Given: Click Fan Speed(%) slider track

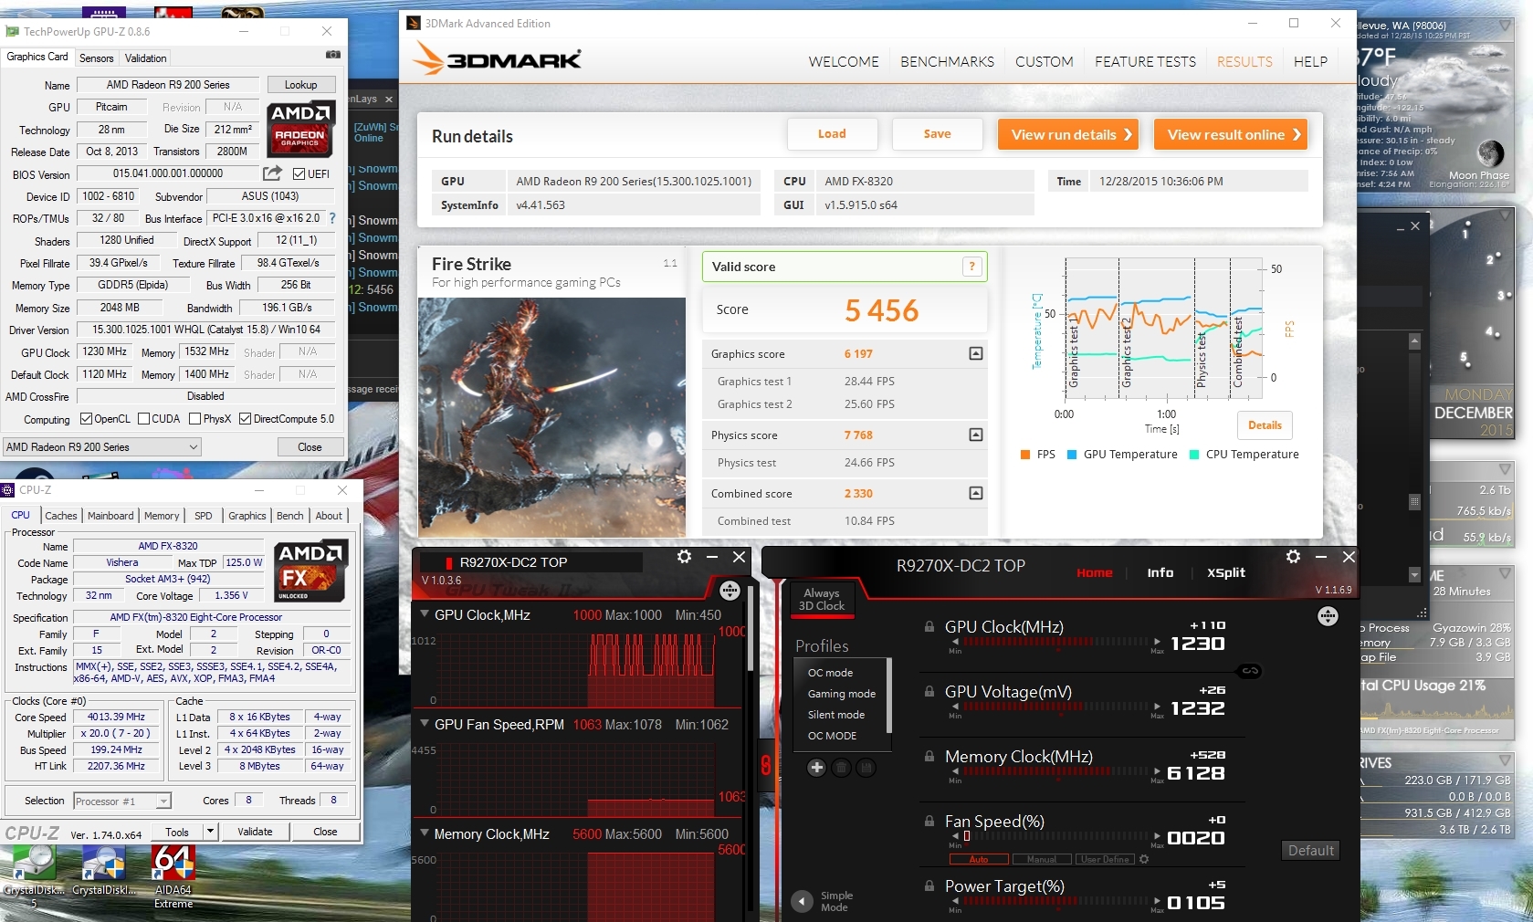Looking at the screenshot, I should click(x=1056, y=836).
